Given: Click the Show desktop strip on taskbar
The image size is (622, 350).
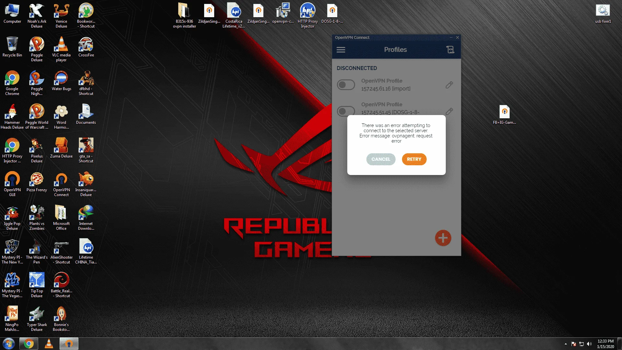Looking at the screenshot, I should point(620,344).
